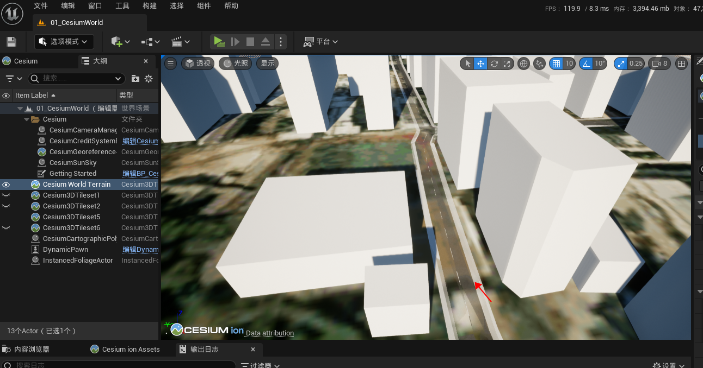The width and height of the screenshot is (703, 368).
Task: Open the add-content cube-plus dropdown
Action: coord(121,42)
